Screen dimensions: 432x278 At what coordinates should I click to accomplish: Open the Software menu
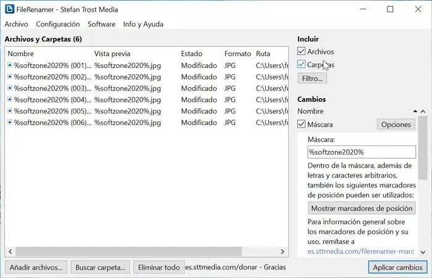101,24
